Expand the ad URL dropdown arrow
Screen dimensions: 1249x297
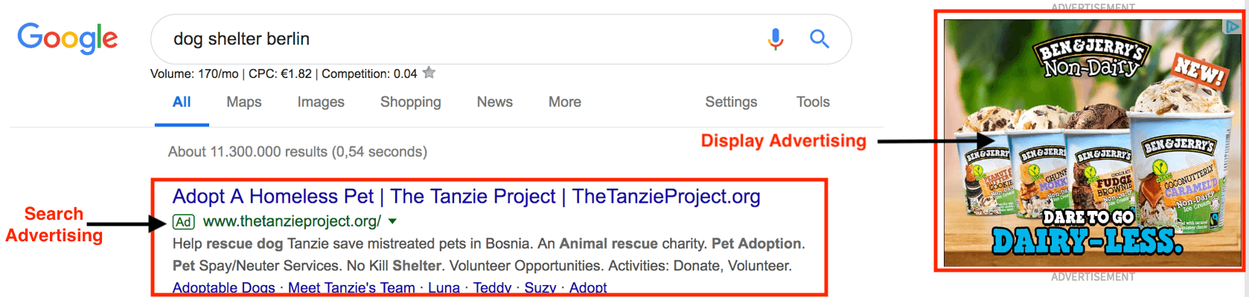coord(392,221)
